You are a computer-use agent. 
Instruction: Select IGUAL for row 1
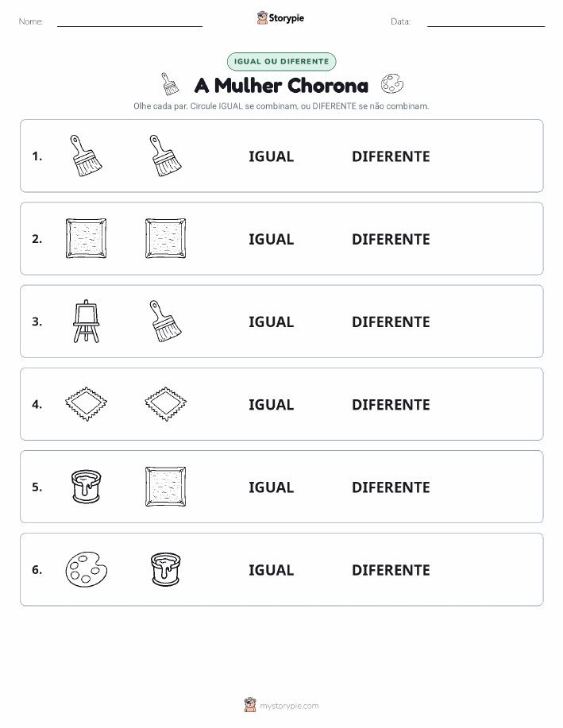272,156
